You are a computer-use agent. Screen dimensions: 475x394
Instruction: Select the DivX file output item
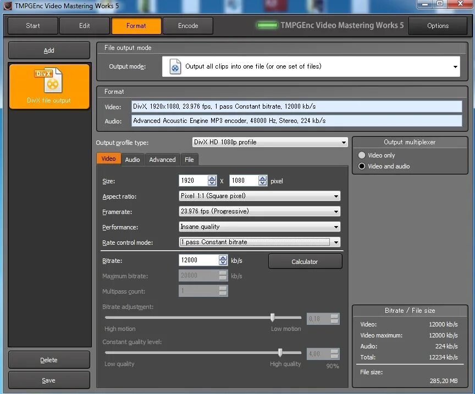pyautogui.click(x=49, y=86)
